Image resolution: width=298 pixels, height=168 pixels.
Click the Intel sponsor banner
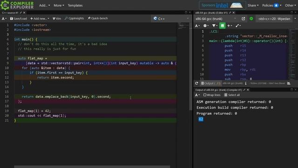[222, 5]
